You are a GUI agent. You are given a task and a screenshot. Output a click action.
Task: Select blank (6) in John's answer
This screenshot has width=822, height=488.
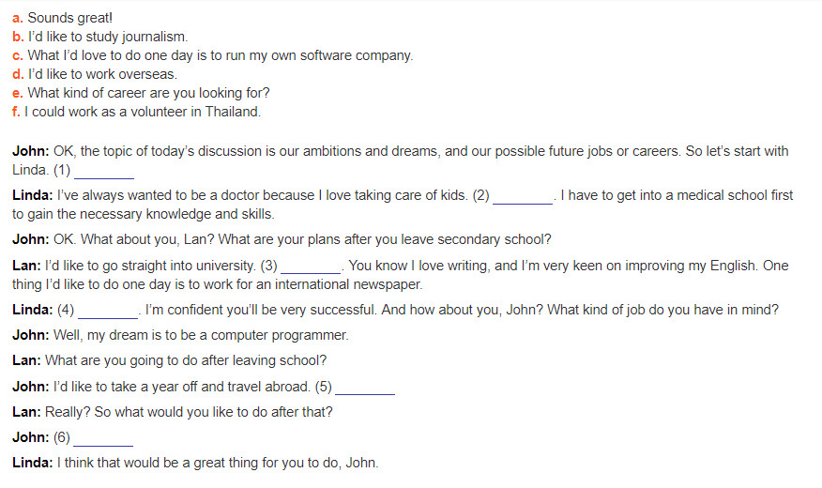[x=103, y=439]
